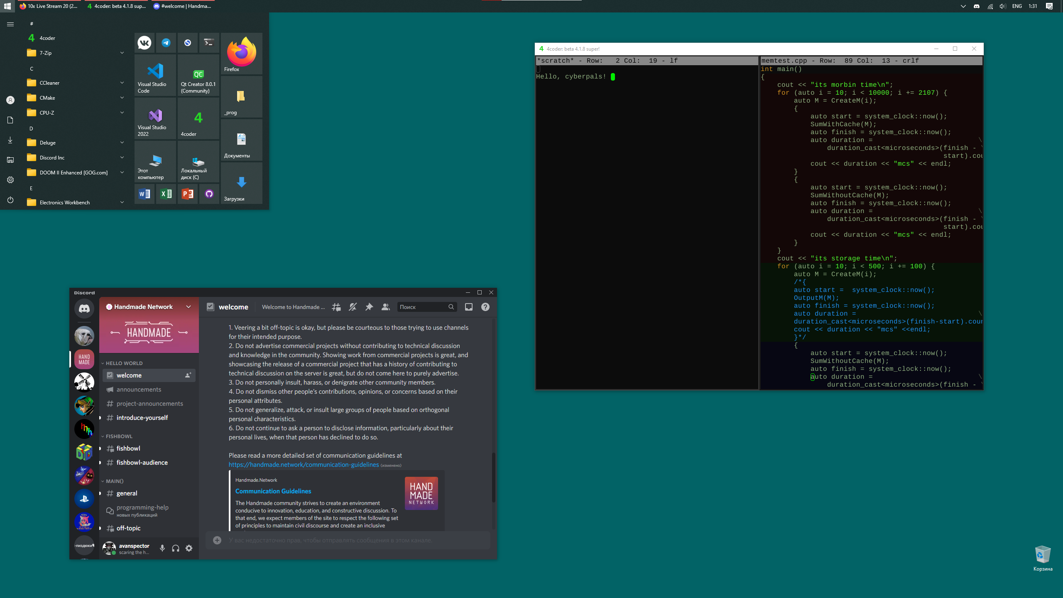Deafen with headphones icon in Discord
This screenshot has width=1063, height=598.
(176, 548)
